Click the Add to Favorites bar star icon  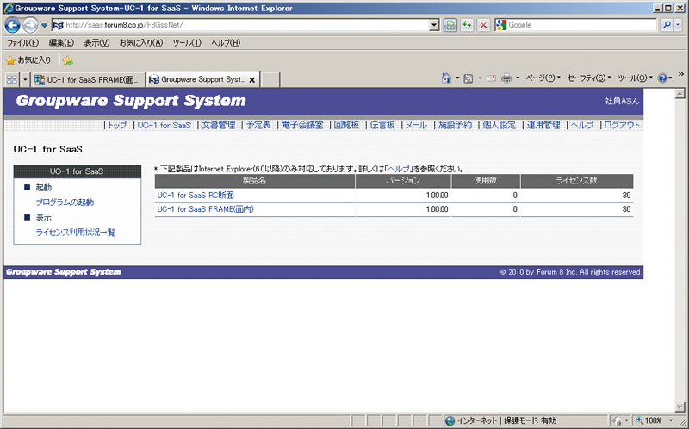pos(68,60)
